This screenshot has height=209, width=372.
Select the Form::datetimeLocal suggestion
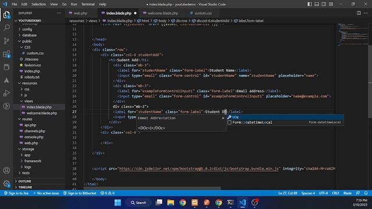coord(285,122)
